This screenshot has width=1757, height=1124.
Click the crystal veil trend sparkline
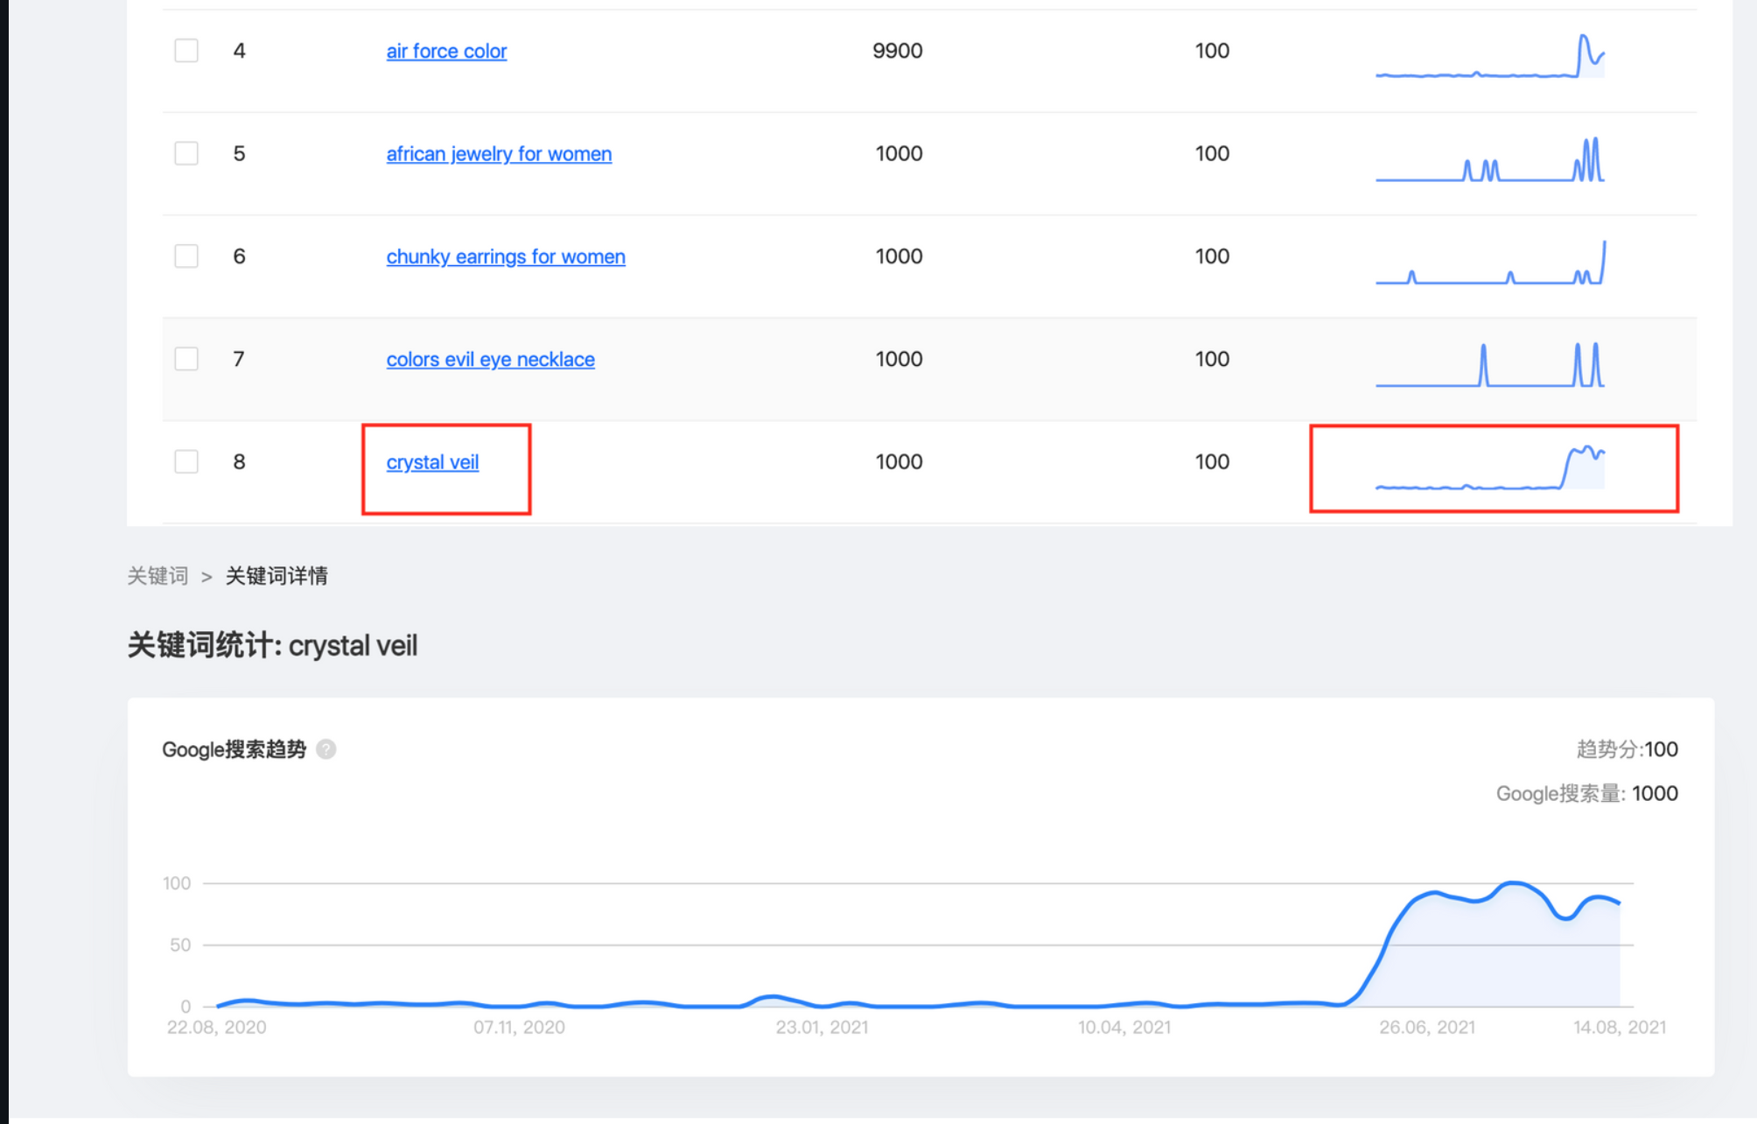(x=1489, y=469)
